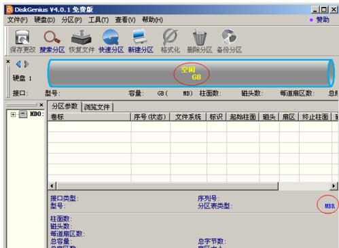
Task: Click the 接口类型 label in details
Action: point(64,198)
